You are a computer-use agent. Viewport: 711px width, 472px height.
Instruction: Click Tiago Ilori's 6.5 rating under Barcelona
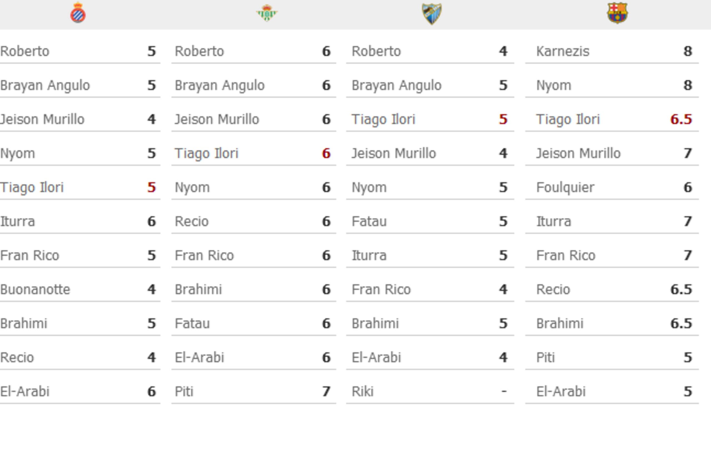tap(681, 120)
